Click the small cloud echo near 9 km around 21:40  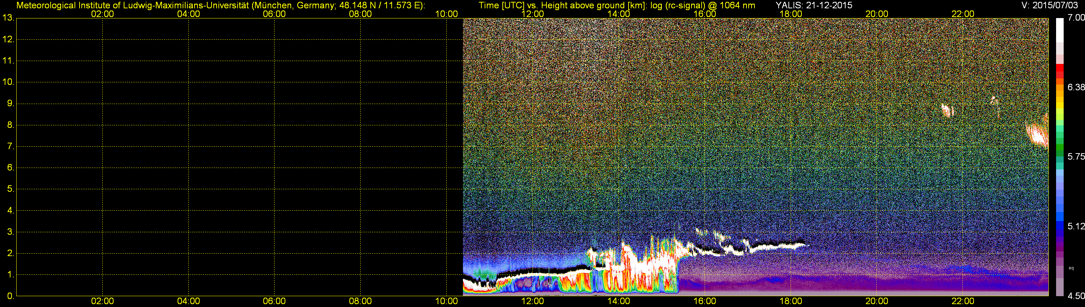[947, 110]
